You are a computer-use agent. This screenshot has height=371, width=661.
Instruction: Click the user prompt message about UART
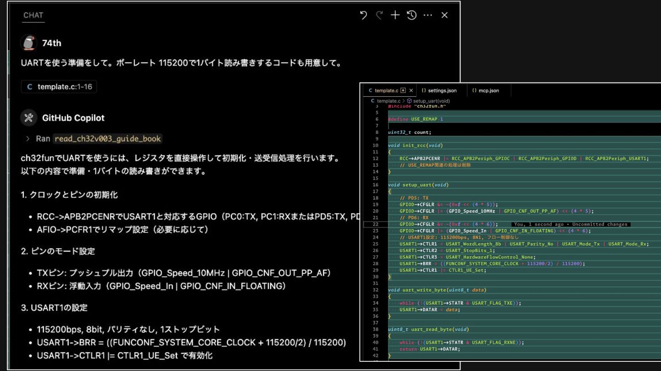click(182, 63)
